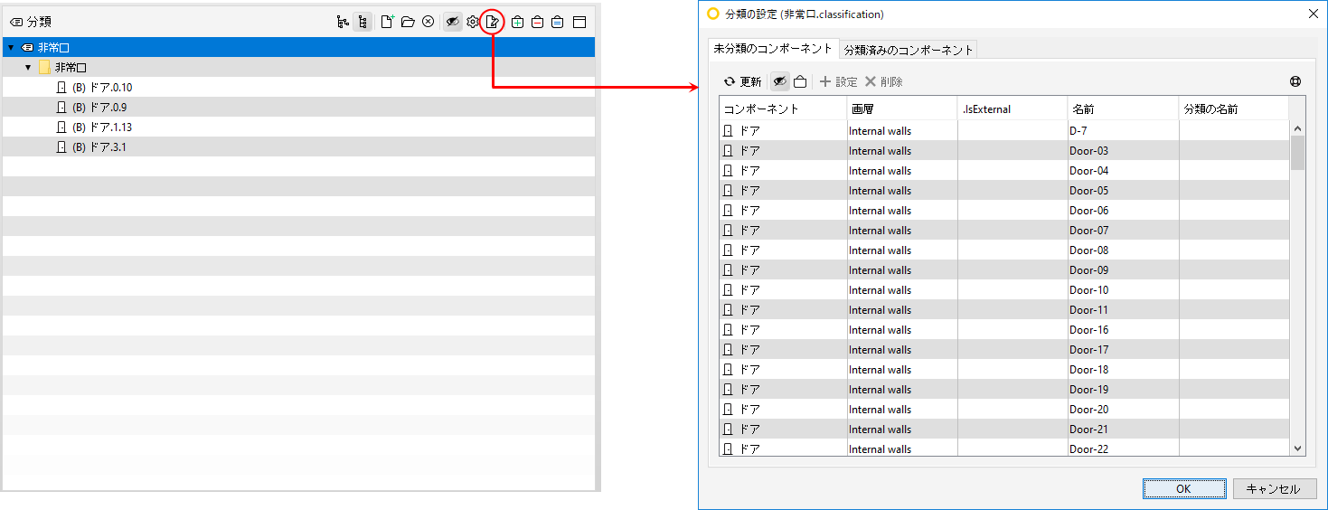
Task: Confirm with the OK button
Action: [1183, 488]
